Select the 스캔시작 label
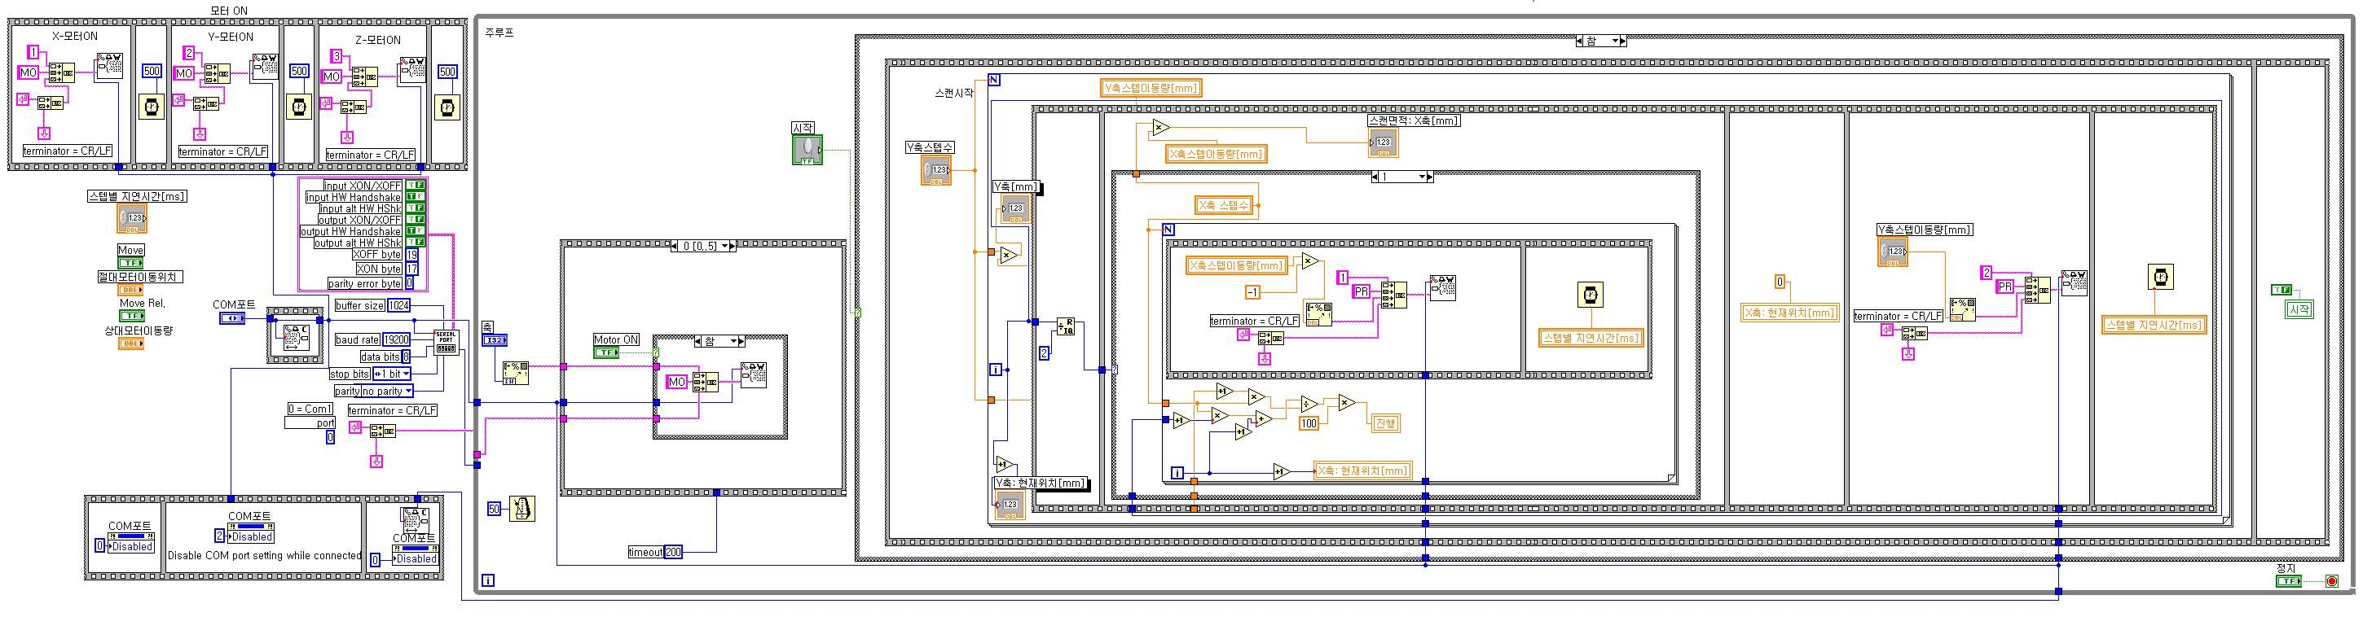2376x617 pixels. (x=953, y=93)
